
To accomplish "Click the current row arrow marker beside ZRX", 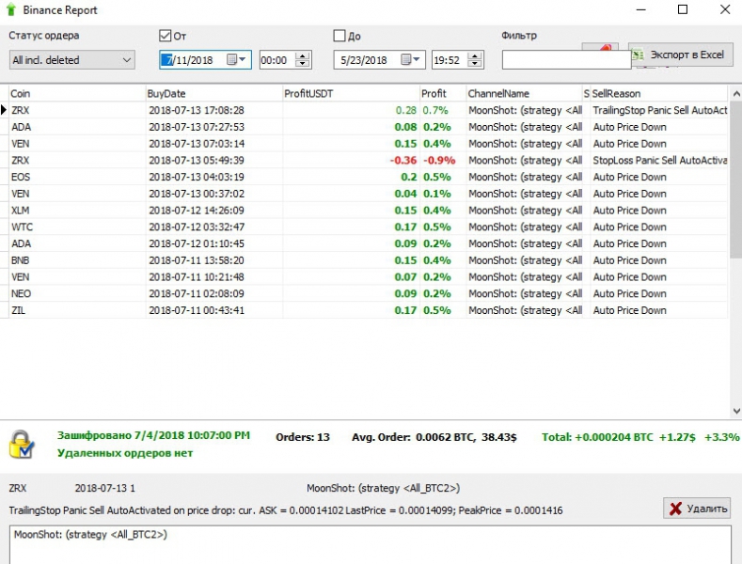I will pos(4,110).
